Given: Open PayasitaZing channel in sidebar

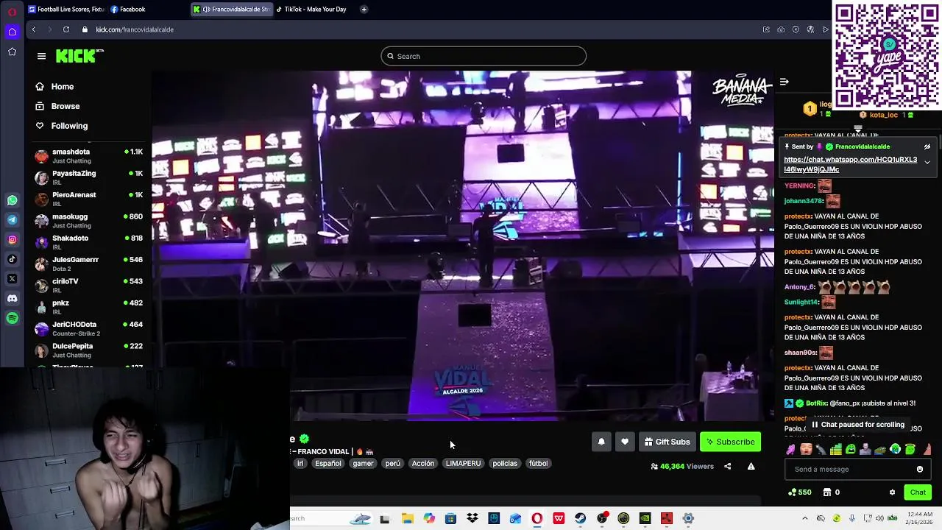Looking at the screenshot, I should coord(89,177).
